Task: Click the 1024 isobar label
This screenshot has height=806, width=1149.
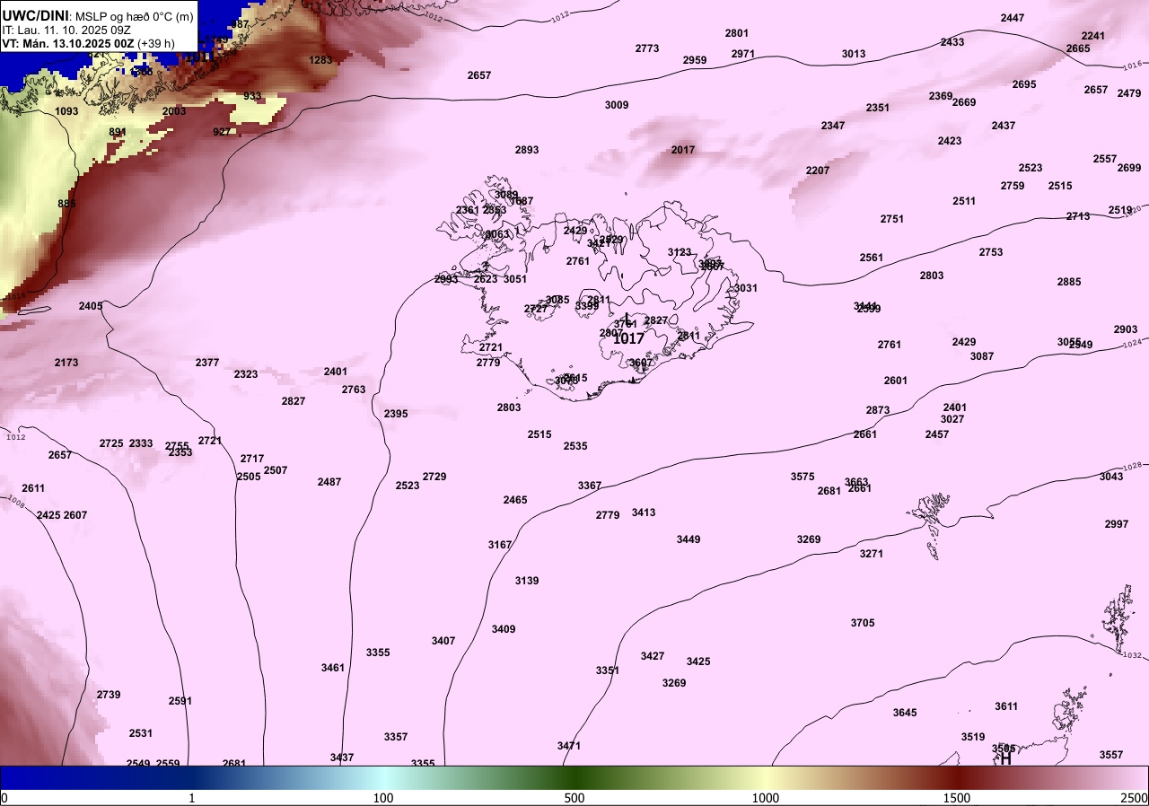Action: pyautogui.click(x=1134, y=343)
